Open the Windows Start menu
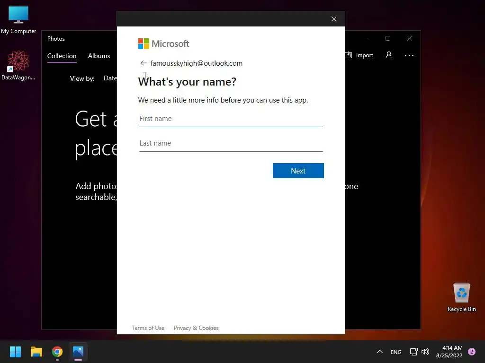The height and width of the screenshot is (363, 485). 15,352
